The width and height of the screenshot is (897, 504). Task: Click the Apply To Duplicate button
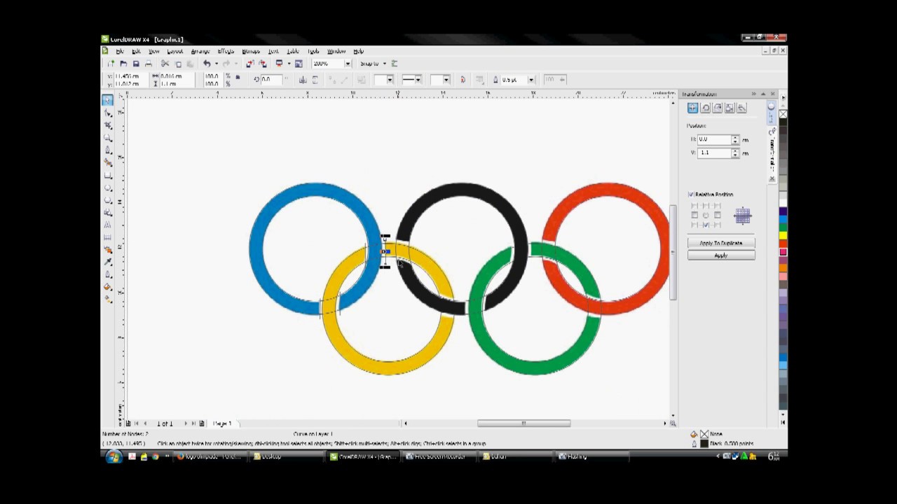tap(721, 243)
